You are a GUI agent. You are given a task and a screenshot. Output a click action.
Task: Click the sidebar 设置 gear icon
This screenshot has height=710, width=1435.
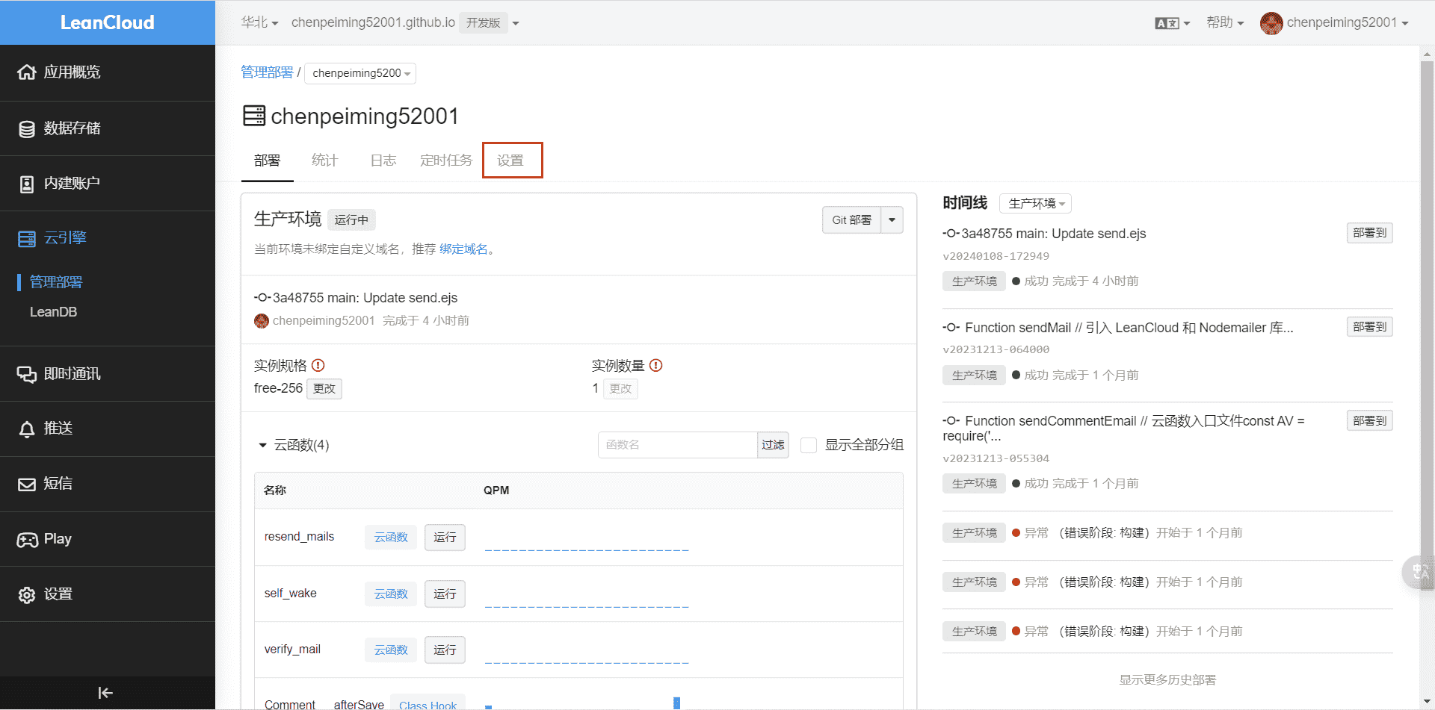tap(27, 594)
